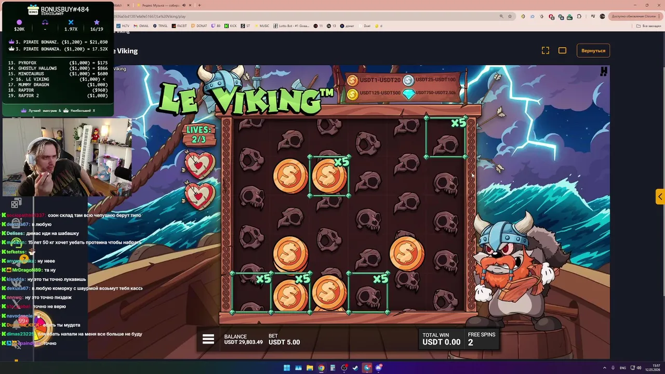The height and width of the screenshot is (374, 665).
Task: Open Telegram from the taskbar
Action: (367, 368)
